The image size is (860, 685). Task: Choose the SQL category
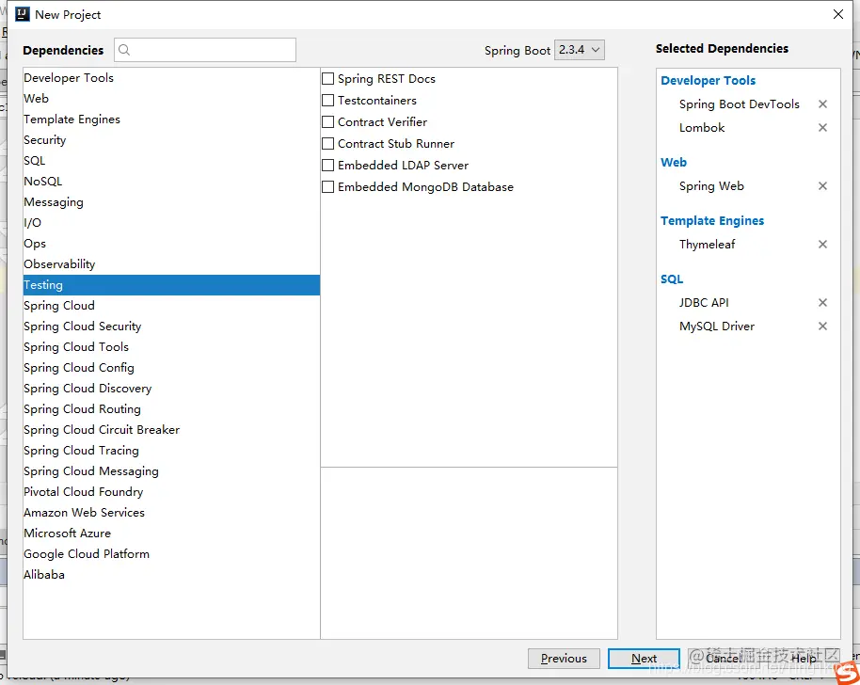(171, 161)
